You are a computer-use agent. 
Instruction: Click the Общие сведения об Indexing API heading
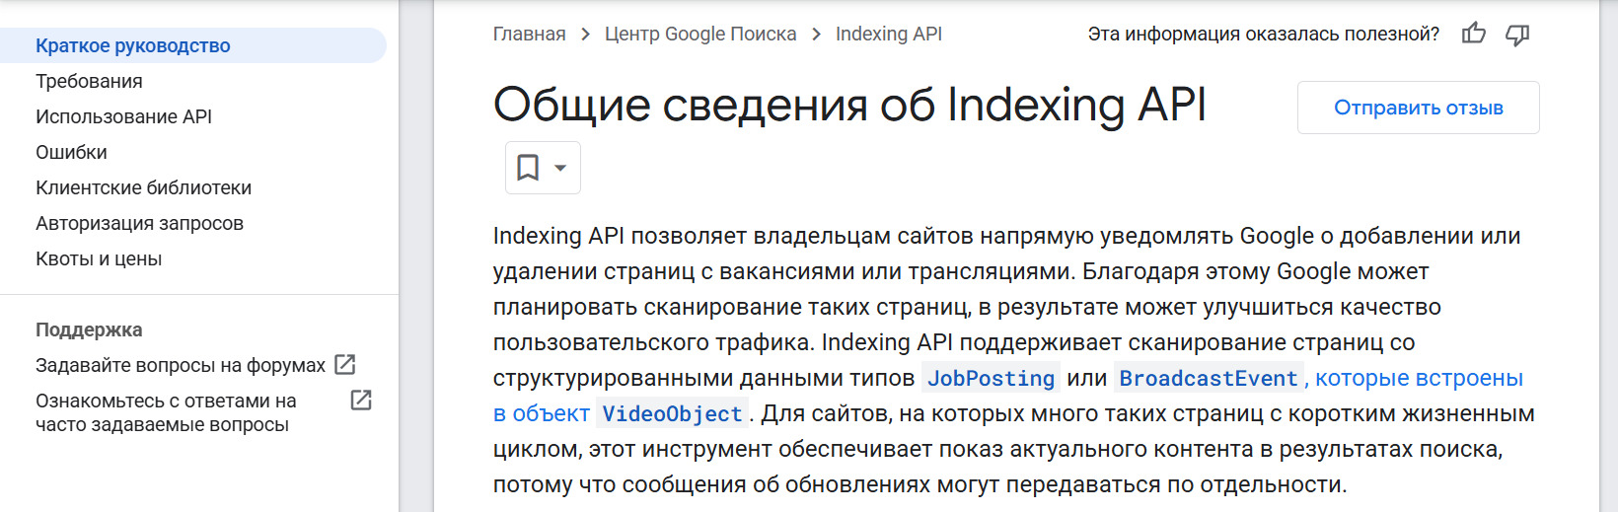pos(849,105)
